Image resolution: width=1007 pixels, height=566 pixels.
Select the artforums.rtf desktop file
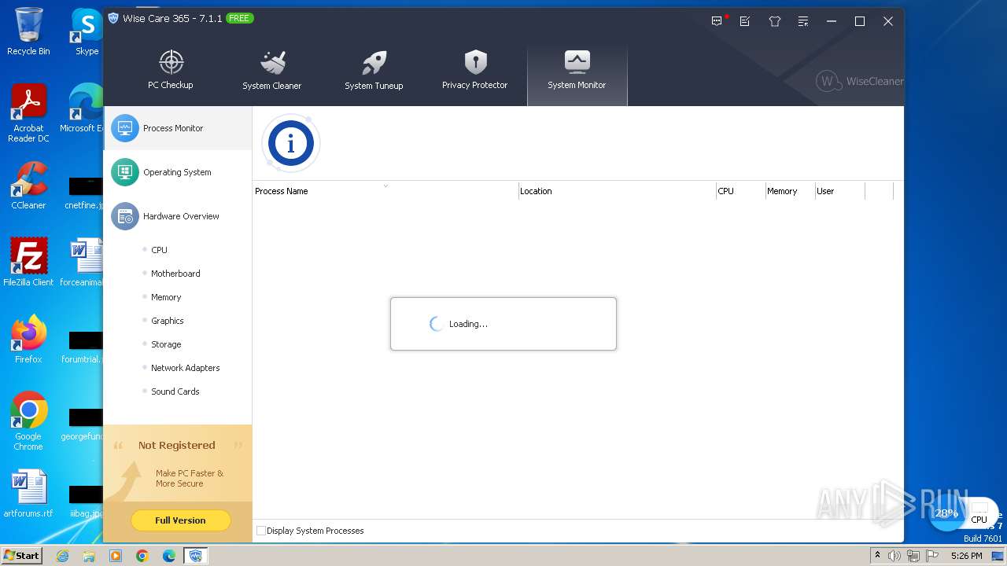pyautogui.click(x=28, y=494)
